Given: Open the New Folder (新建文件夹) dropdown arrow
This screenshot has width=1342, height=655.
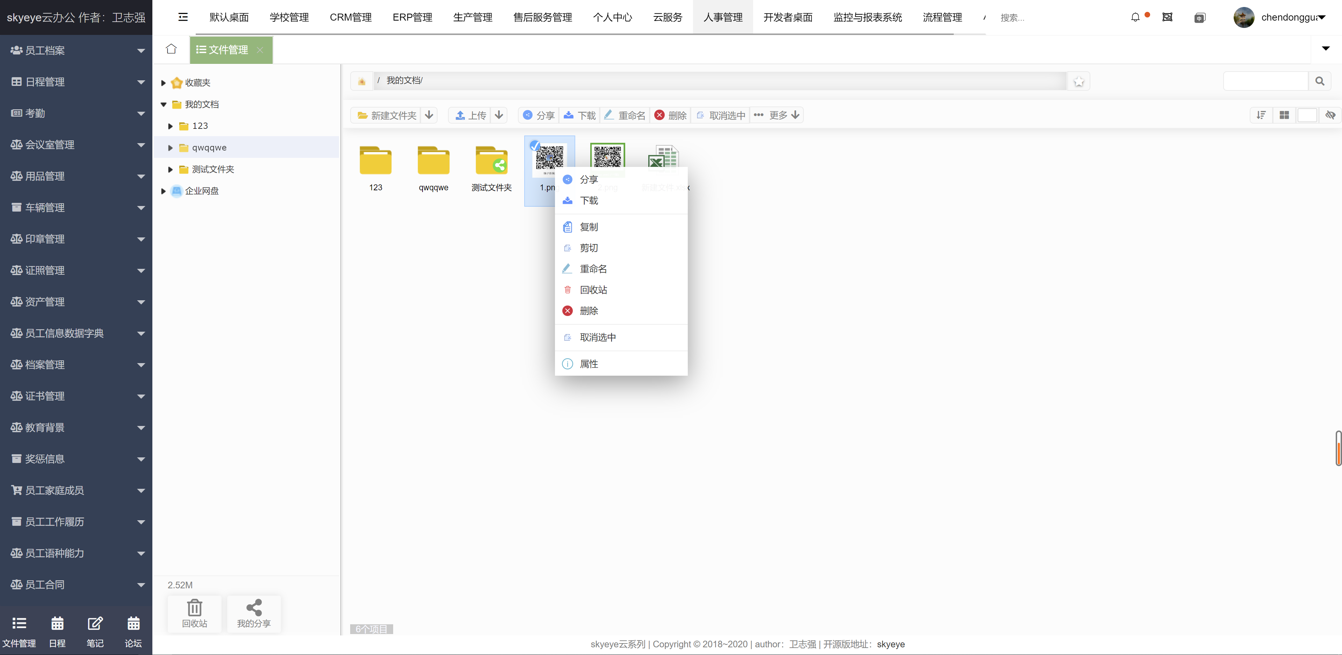Looking at the screenshot, I should (429, 115).
